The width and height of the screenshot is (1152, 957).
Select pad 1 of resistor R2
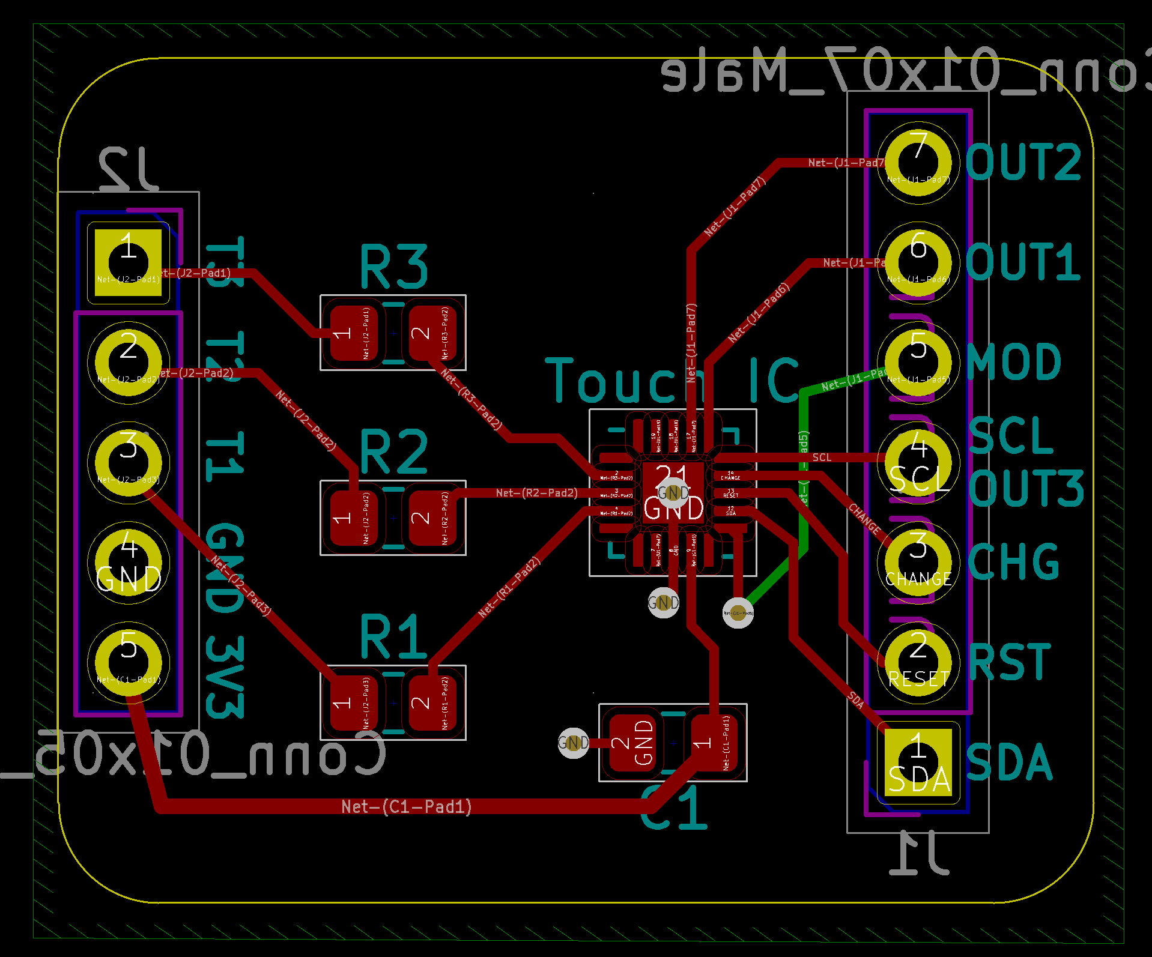click(354, 518)
